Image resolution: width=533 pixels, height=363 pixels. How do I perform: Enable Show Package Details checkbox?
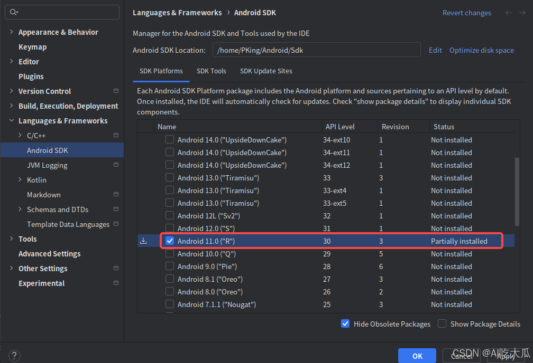pos(442,323)
